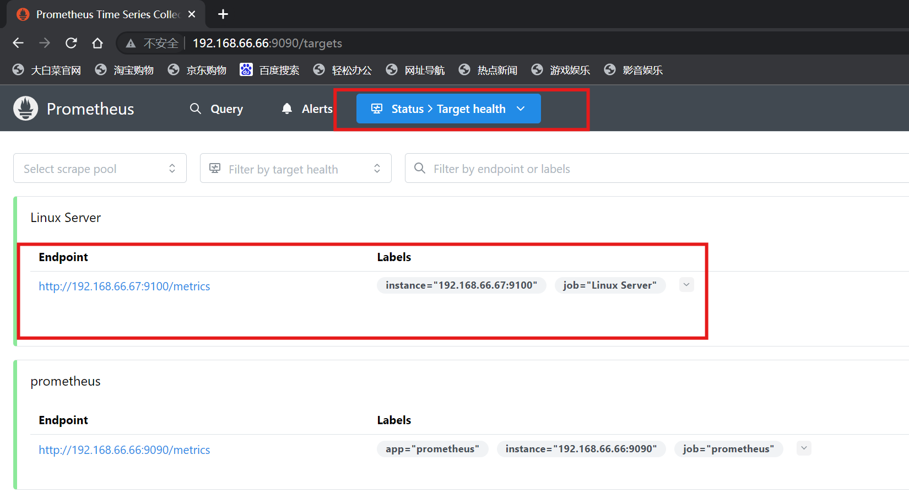This screenshot has height=498, width=909.
Task: Click the Linux Server pool heading
Action: [x=66, y=218]
